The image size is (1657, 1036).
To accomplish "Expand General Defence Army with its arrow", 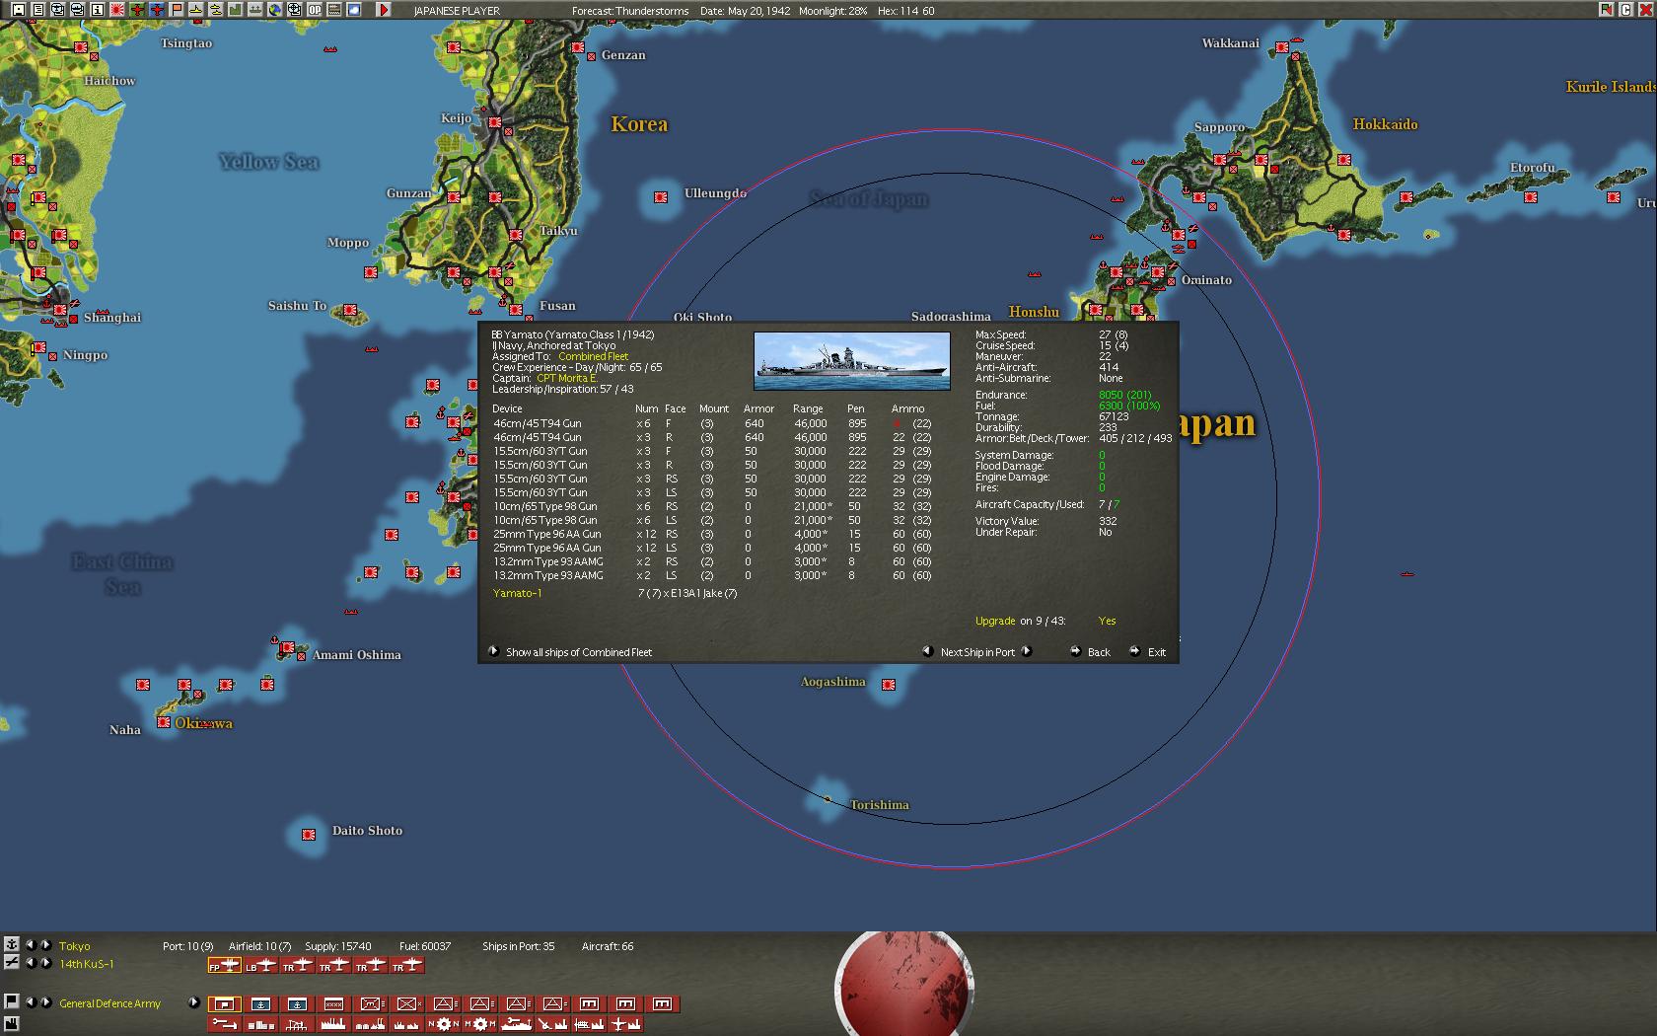I will click(193, 1002).
